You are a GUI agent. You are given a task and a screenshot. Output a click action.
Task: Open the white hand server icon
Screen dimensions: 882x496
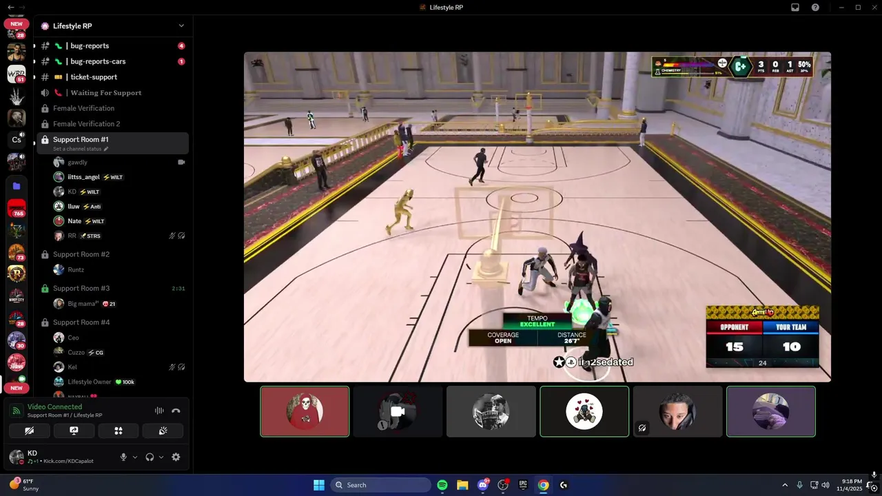17,96
